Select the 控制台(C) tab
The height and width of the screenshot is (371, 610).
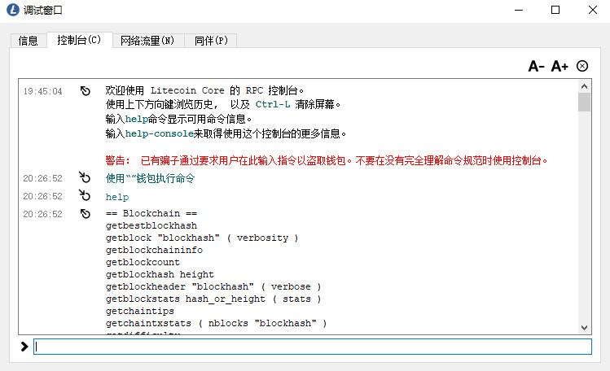(x=79, y=40)
